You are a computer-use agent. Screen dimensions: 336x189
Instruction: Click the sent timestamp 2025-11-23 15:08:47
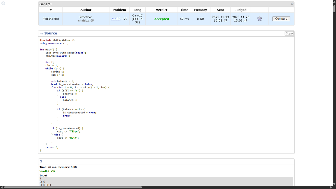tap(220, 19)
